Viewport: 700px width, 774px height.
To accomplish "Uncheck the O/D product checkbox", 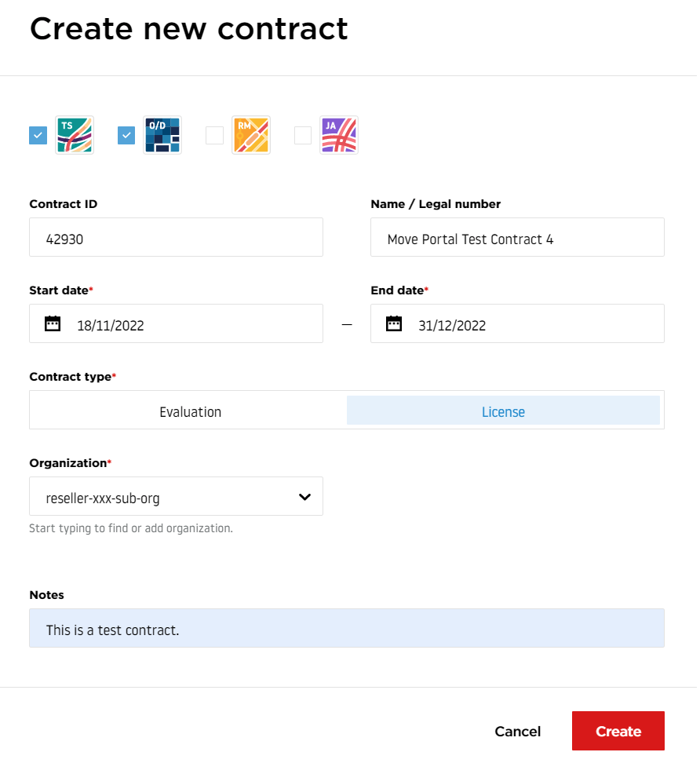I will 126,136.
